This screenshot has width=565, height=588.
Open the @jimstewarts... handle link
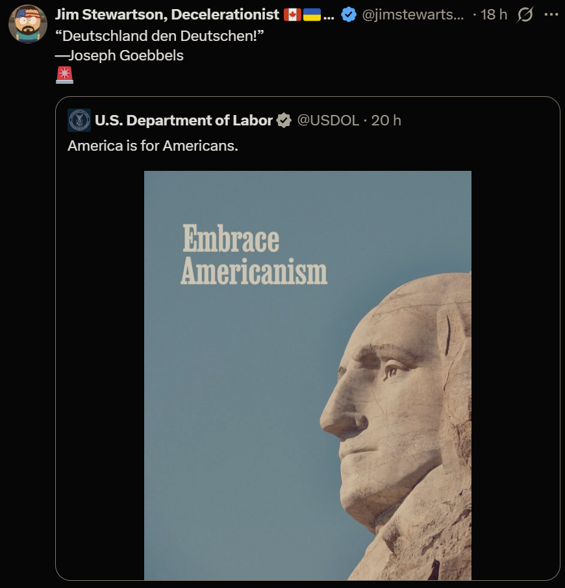coord(413,15)
